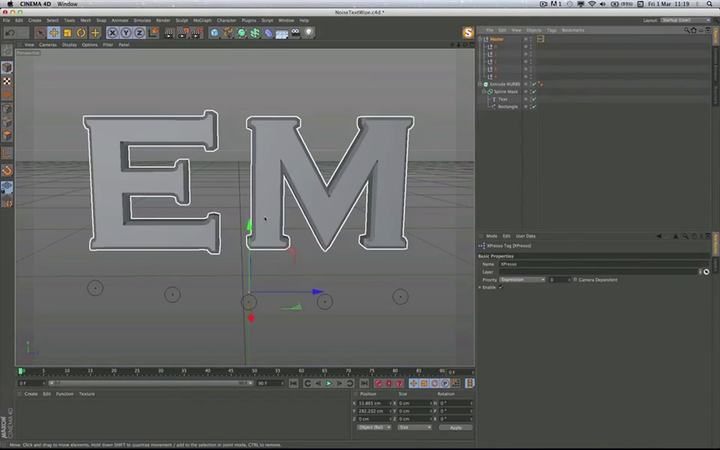Click the timeline frame 50 marker
Image resolution: width=720 pixels, height=450 pixels.
tap(254, 371)
